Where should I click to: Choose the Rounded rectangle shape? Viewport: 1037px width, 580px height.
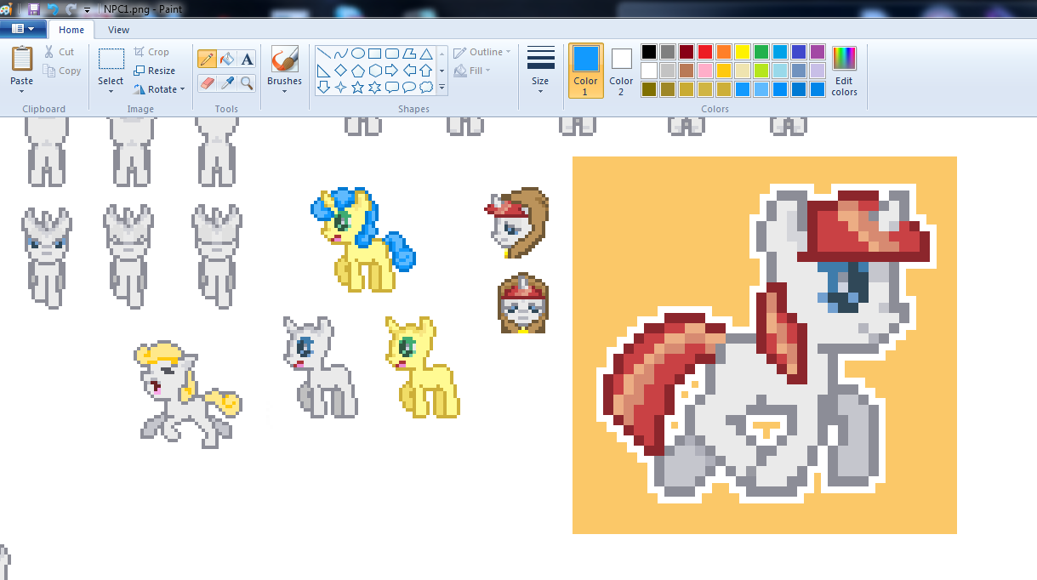click(392, 53)
